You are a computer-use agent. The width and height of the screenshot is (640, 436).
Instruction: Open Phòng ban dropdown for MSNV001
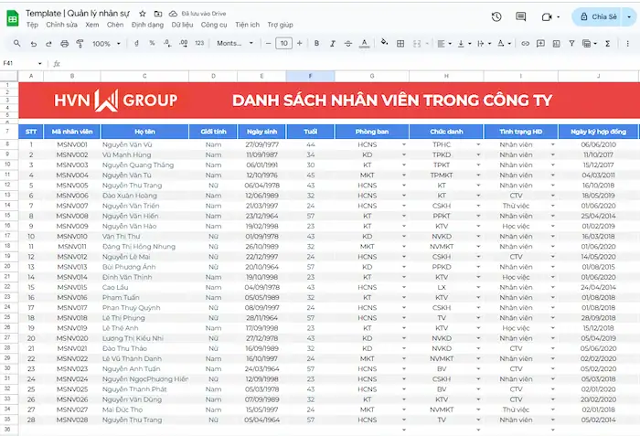tap(404, 144)
